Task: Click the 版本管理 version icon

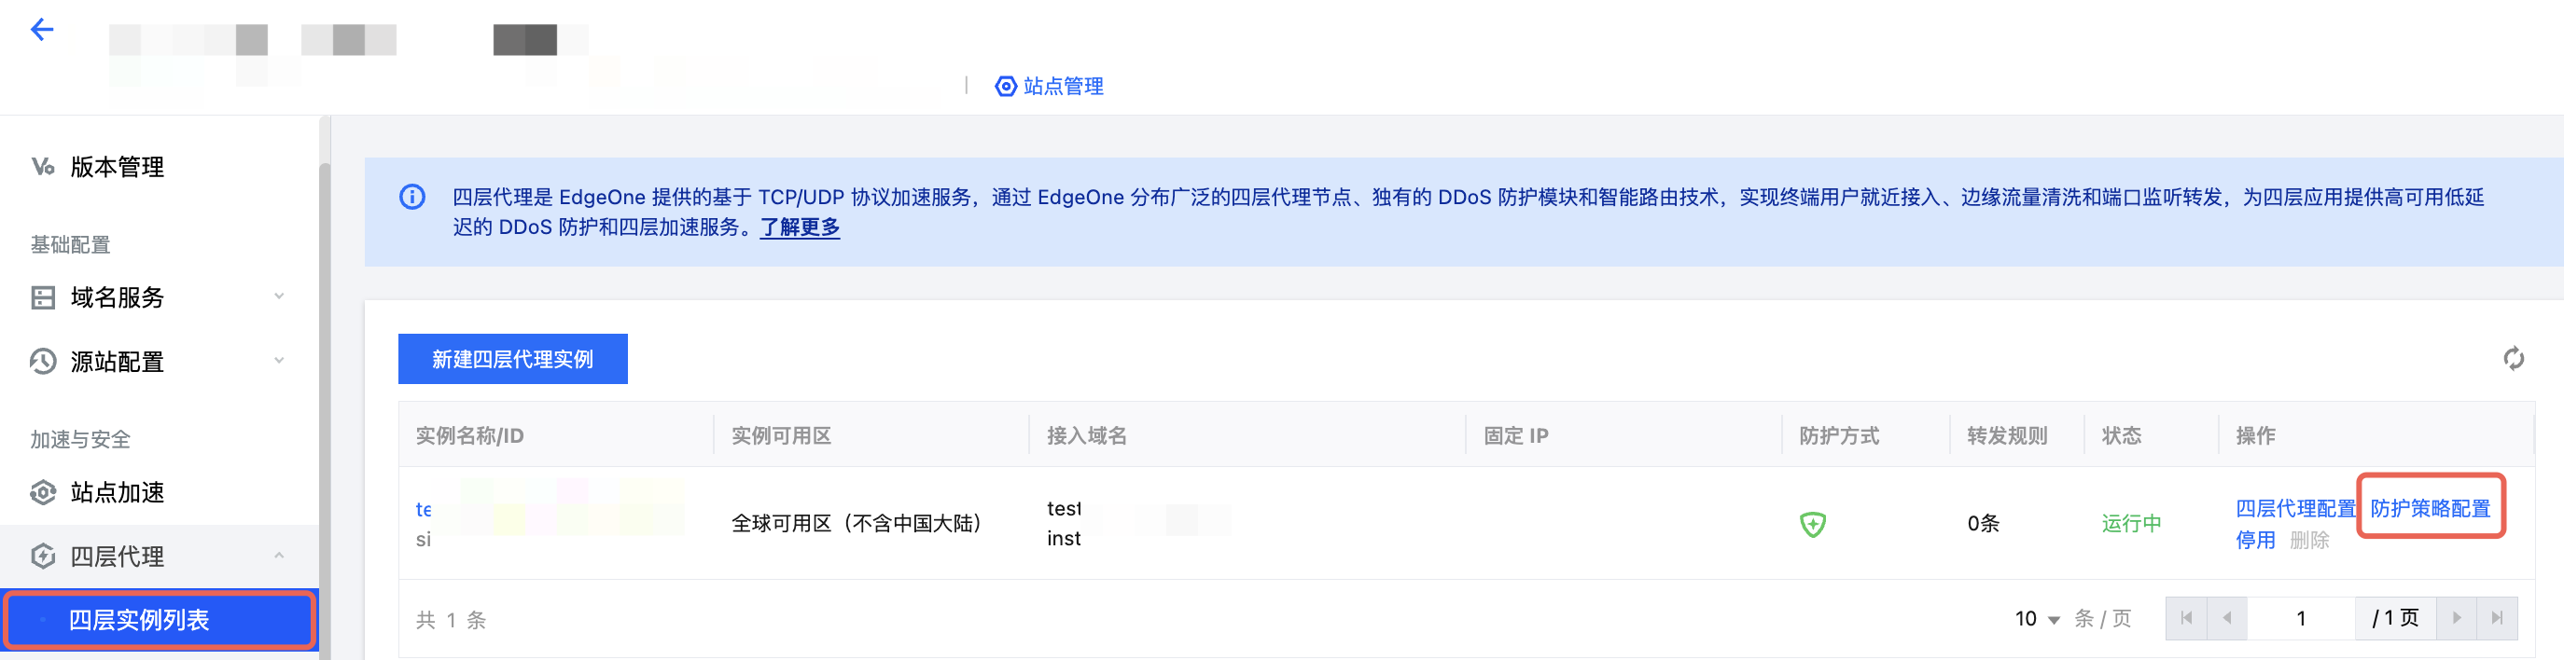Action: [x=43, y=166]
